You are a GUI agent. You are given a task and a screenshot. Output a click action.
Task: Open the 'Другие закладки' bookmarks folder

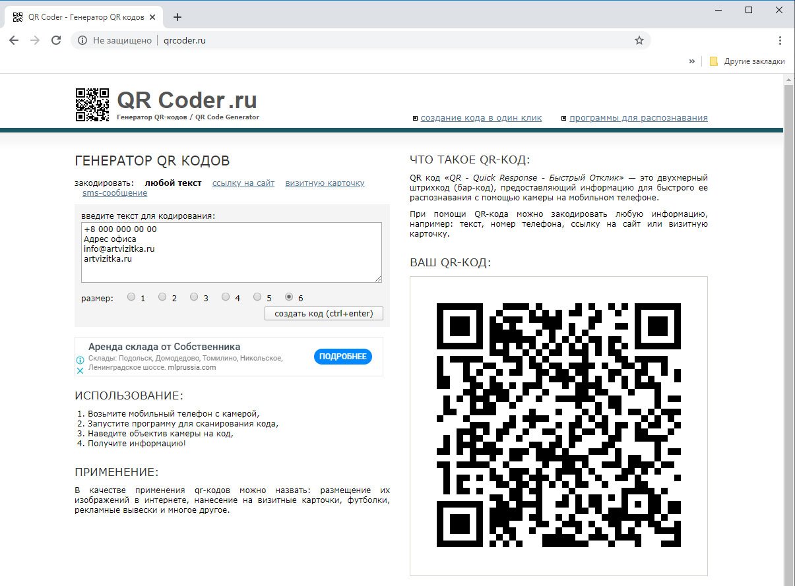pos(747,61)
